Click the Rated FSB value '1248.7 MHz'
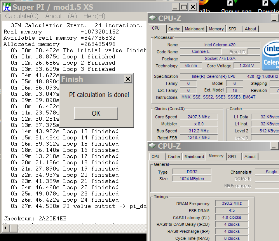The width and height of the screenshot is (279, 241). click(x=199, y=137)
